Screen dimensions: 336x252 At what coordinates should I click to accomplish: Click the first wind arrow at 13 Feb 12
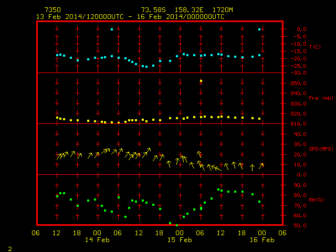pyautogui.click(x=59, y=156)
